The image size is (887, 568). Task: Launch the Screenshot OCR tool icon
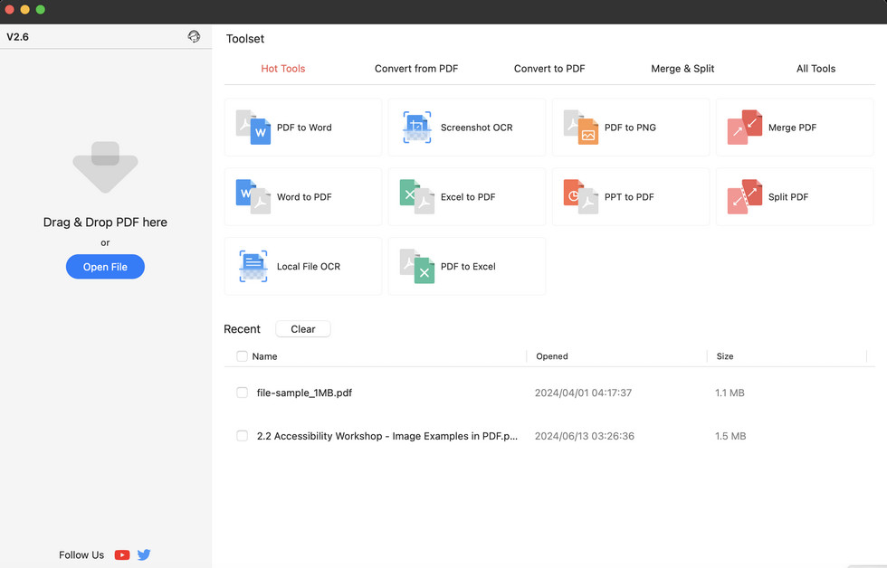pyautogui.click(x=417, y=128)
